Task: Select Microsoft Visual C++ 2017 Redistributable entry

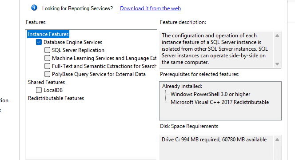Action: [x=220, y=102]
